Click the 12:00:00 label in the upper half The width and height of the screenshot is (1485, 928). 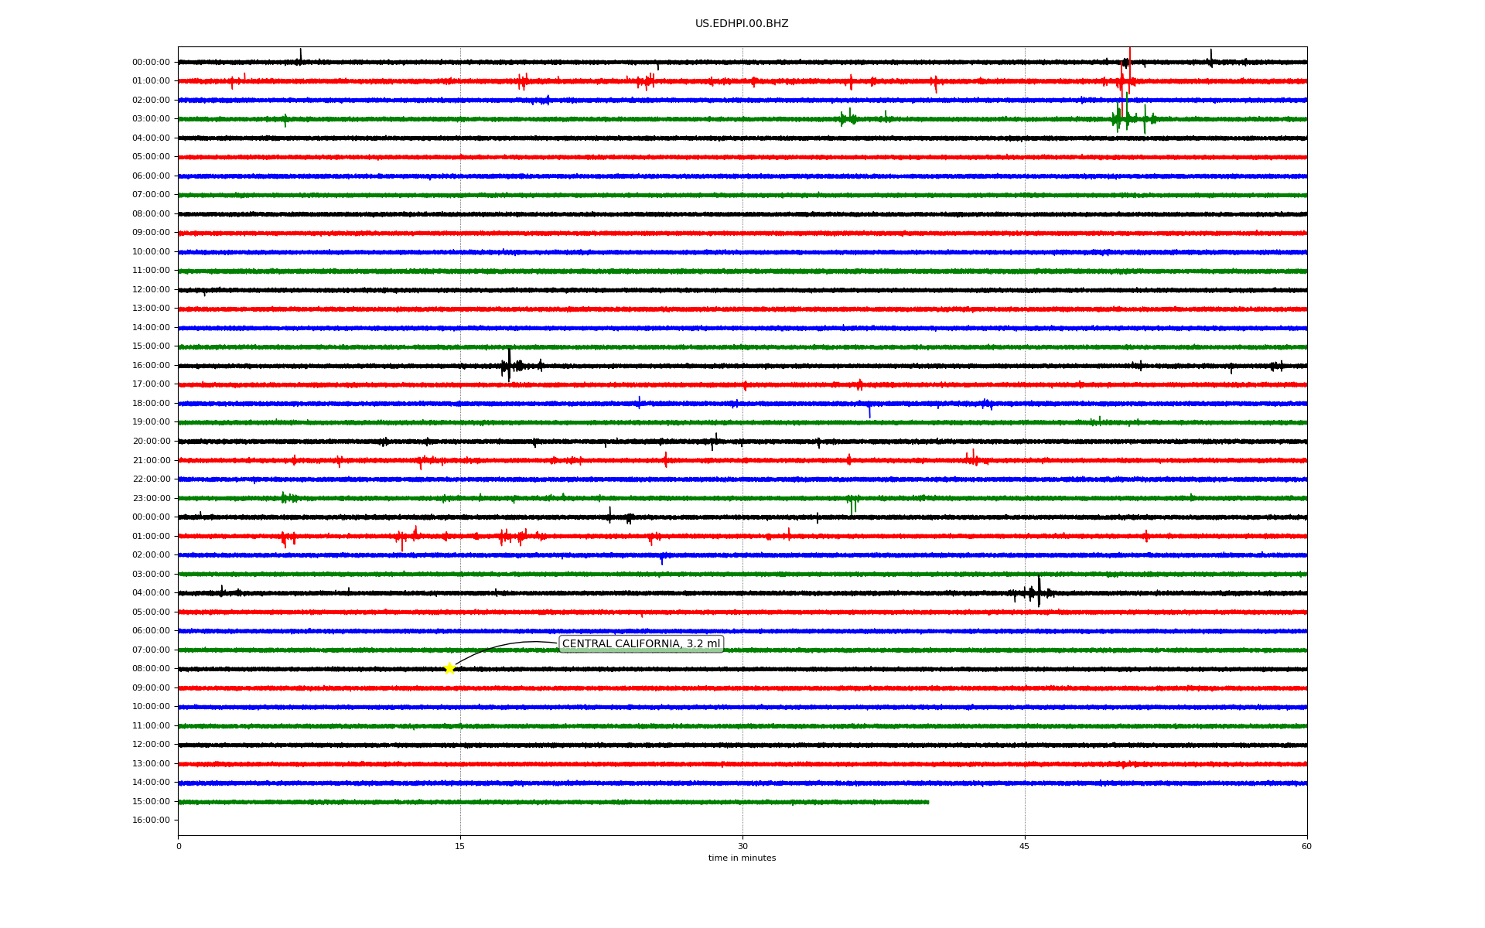click(x=151, y=289)
